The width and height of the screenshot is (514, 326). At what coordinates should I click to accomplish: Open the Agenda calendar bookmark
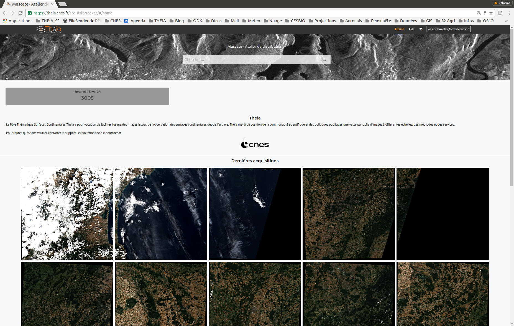click(134, 21)
